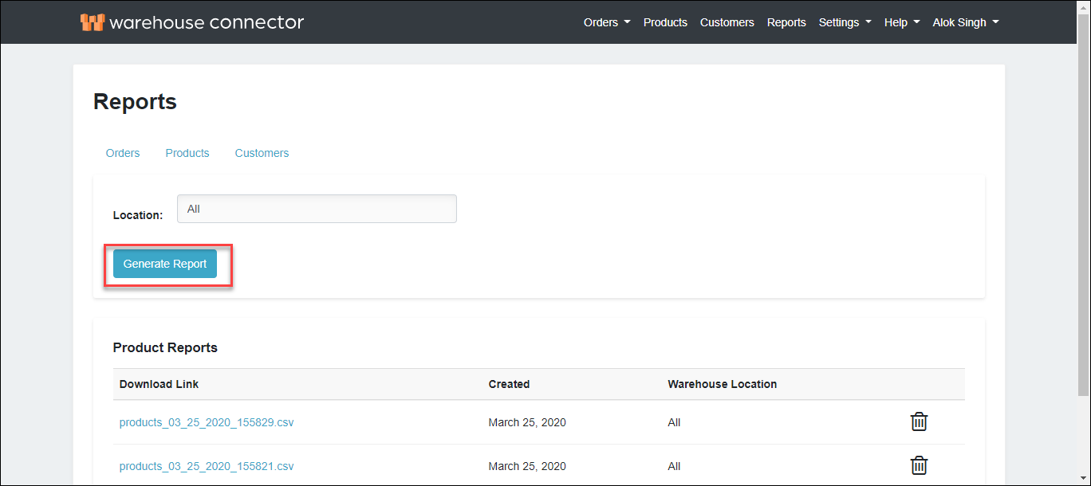
Task: Open the Alok Singh user menu
Action: pyautogui.click(x=965, y=22)
